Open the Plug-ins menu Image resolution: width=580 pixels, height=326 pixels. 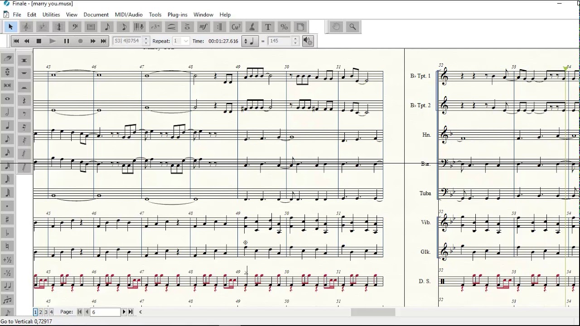click(x=178, y=14)
